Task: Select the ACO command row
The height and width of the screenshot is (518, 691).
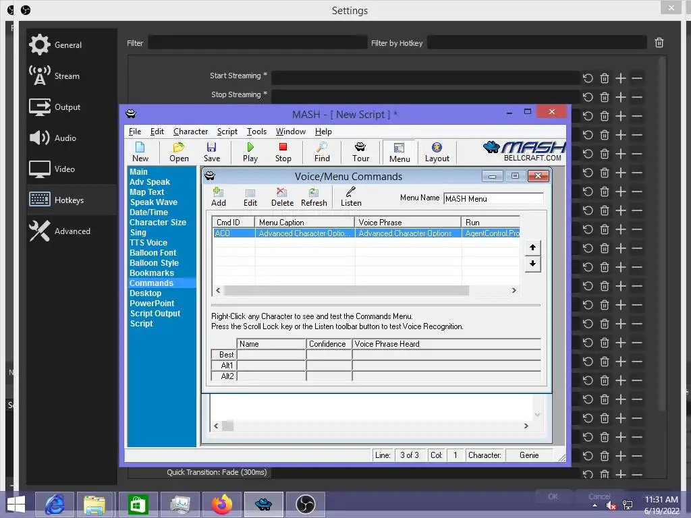Action: 366,233
